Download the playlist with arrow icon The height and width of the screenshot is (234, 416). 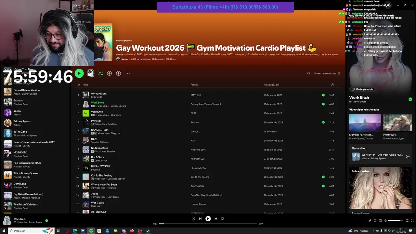(x=119, y=73)
